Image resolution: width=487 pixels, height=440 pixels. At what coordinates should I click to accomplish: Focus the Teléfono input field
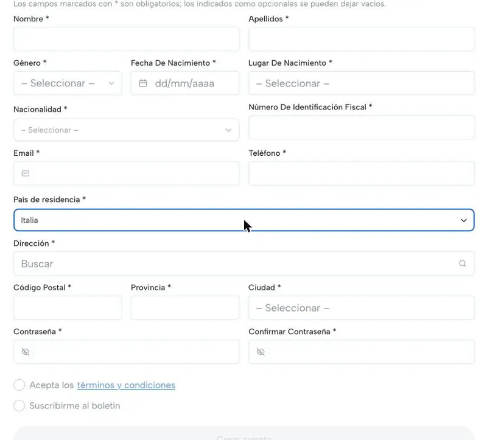coord(361,173)
